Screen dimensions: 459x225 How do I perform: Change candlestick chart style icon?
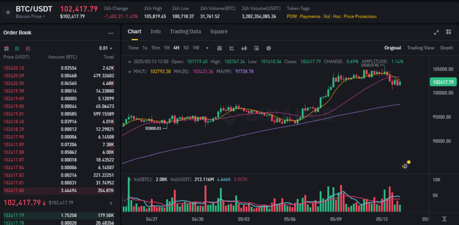coord(244,48)
